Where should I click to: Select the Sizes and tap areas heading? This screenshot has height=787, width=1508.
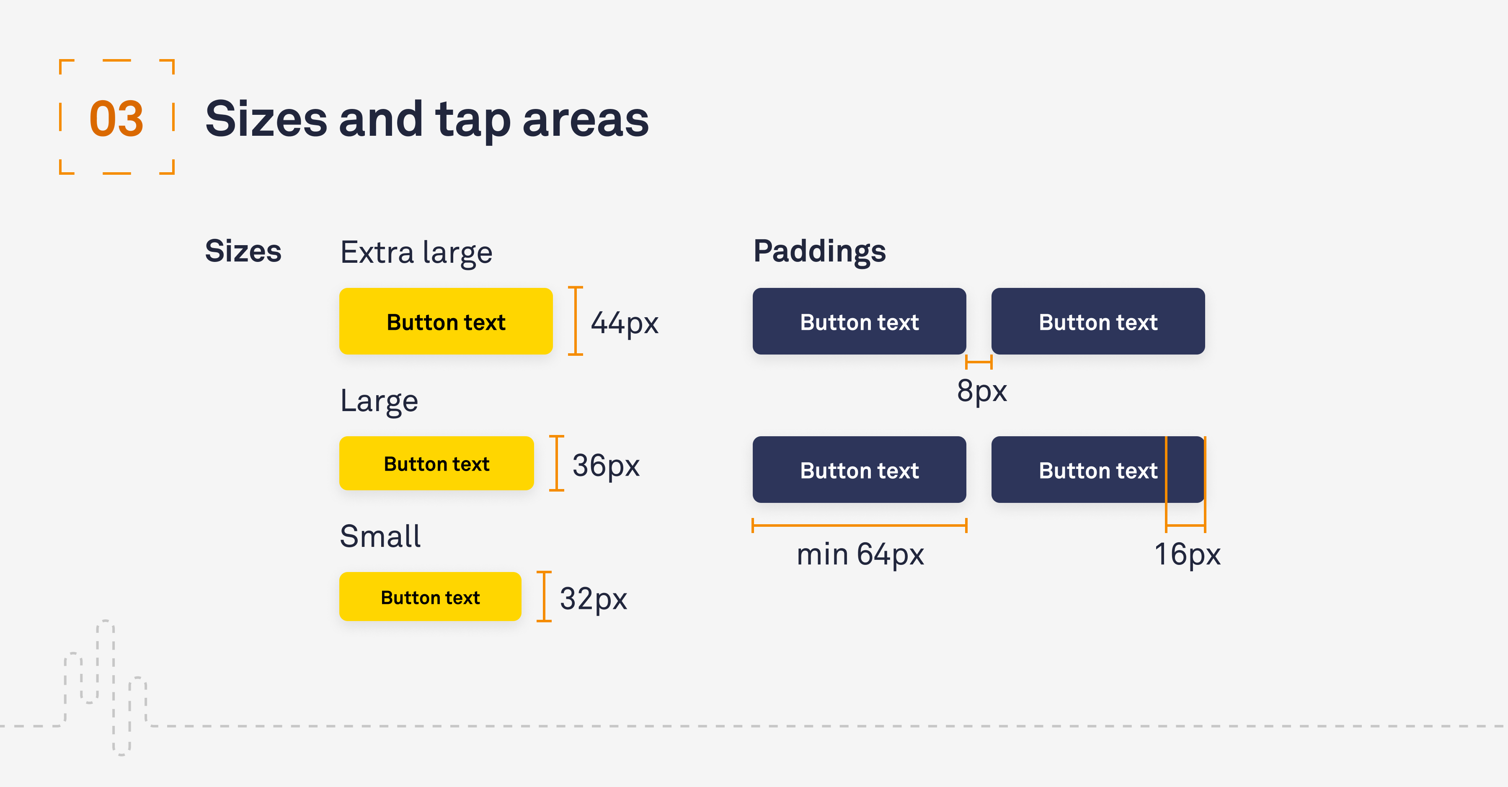(427, 119)
